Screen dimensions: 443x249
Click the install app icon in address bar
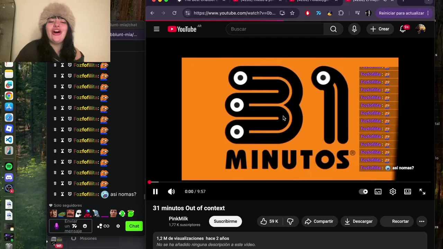click(282, 13)
